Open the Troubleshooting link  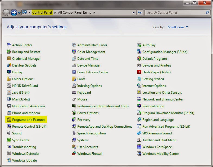pos(24,147)
